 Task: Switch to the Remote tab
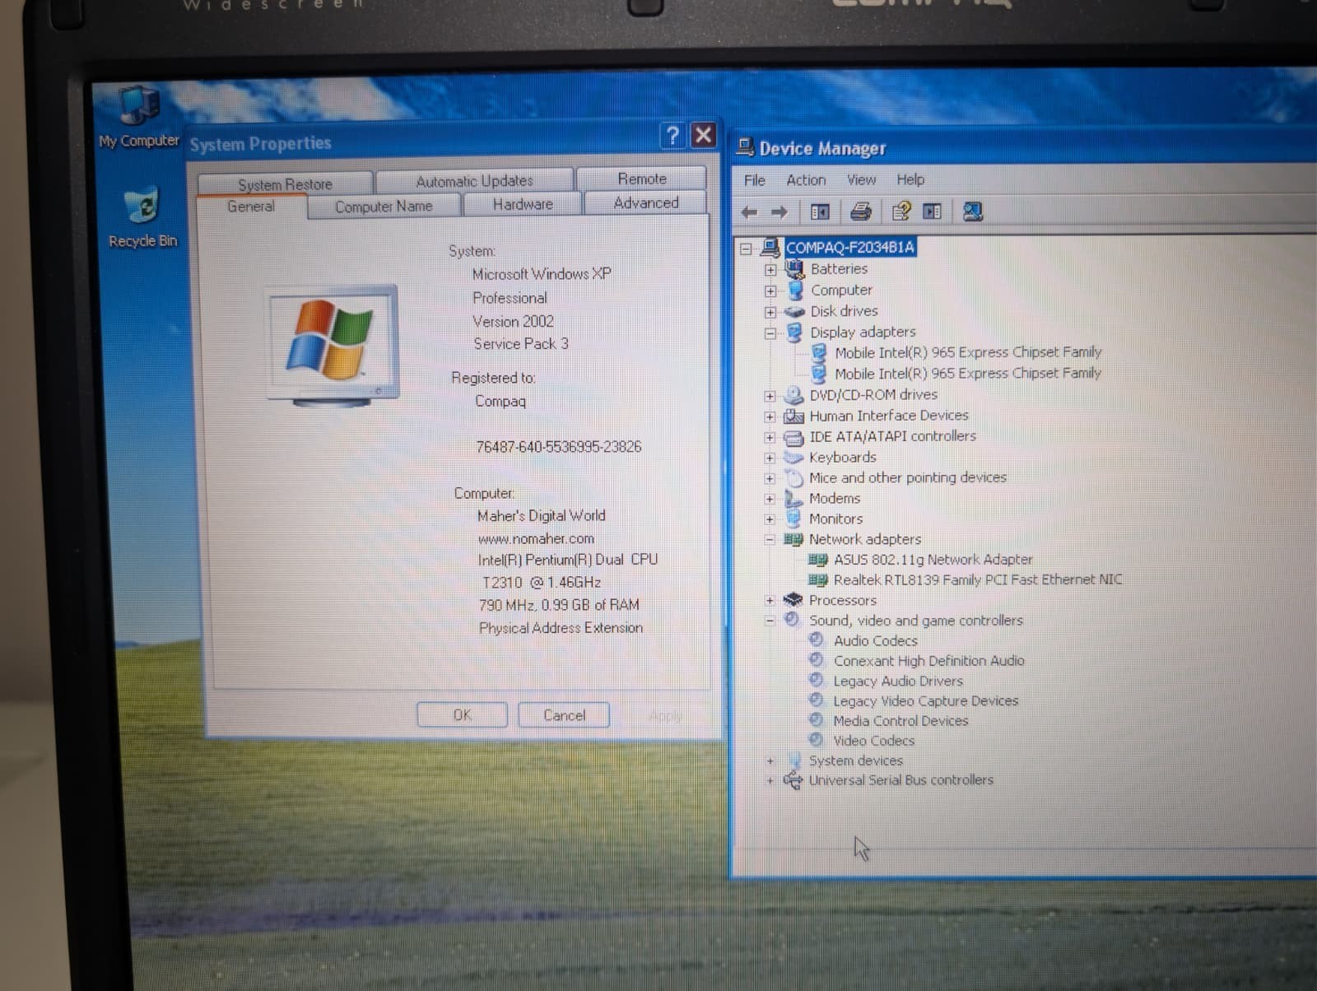tap(642, 179)
